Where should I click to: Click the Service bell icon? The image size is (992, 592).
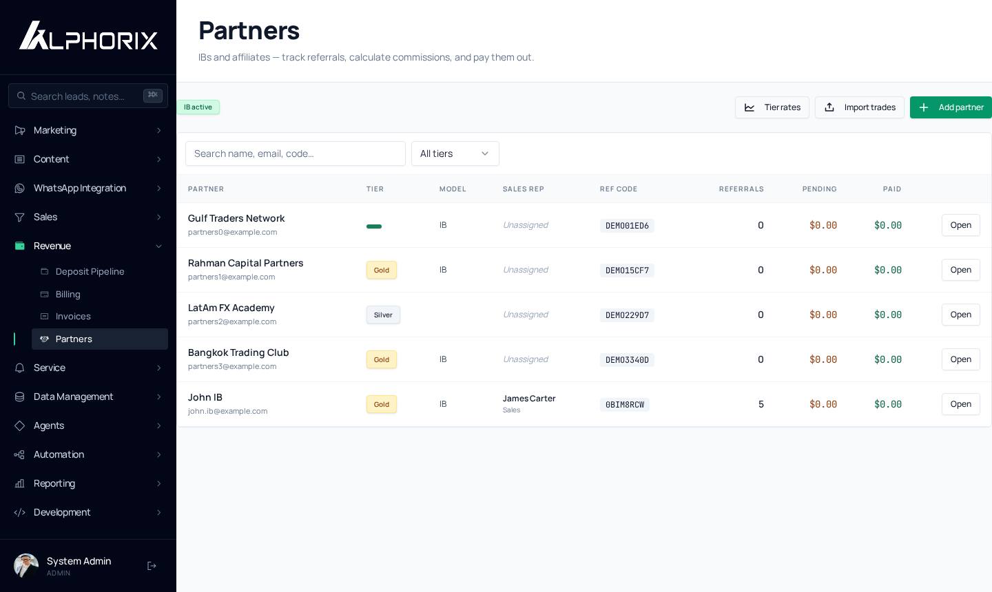click(x=20, y=368)
